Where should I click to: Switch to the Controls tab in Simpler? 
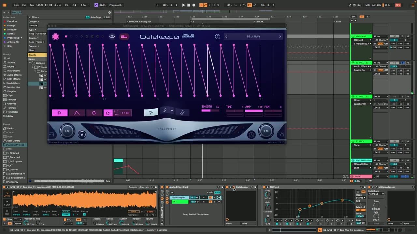(144, 187)
